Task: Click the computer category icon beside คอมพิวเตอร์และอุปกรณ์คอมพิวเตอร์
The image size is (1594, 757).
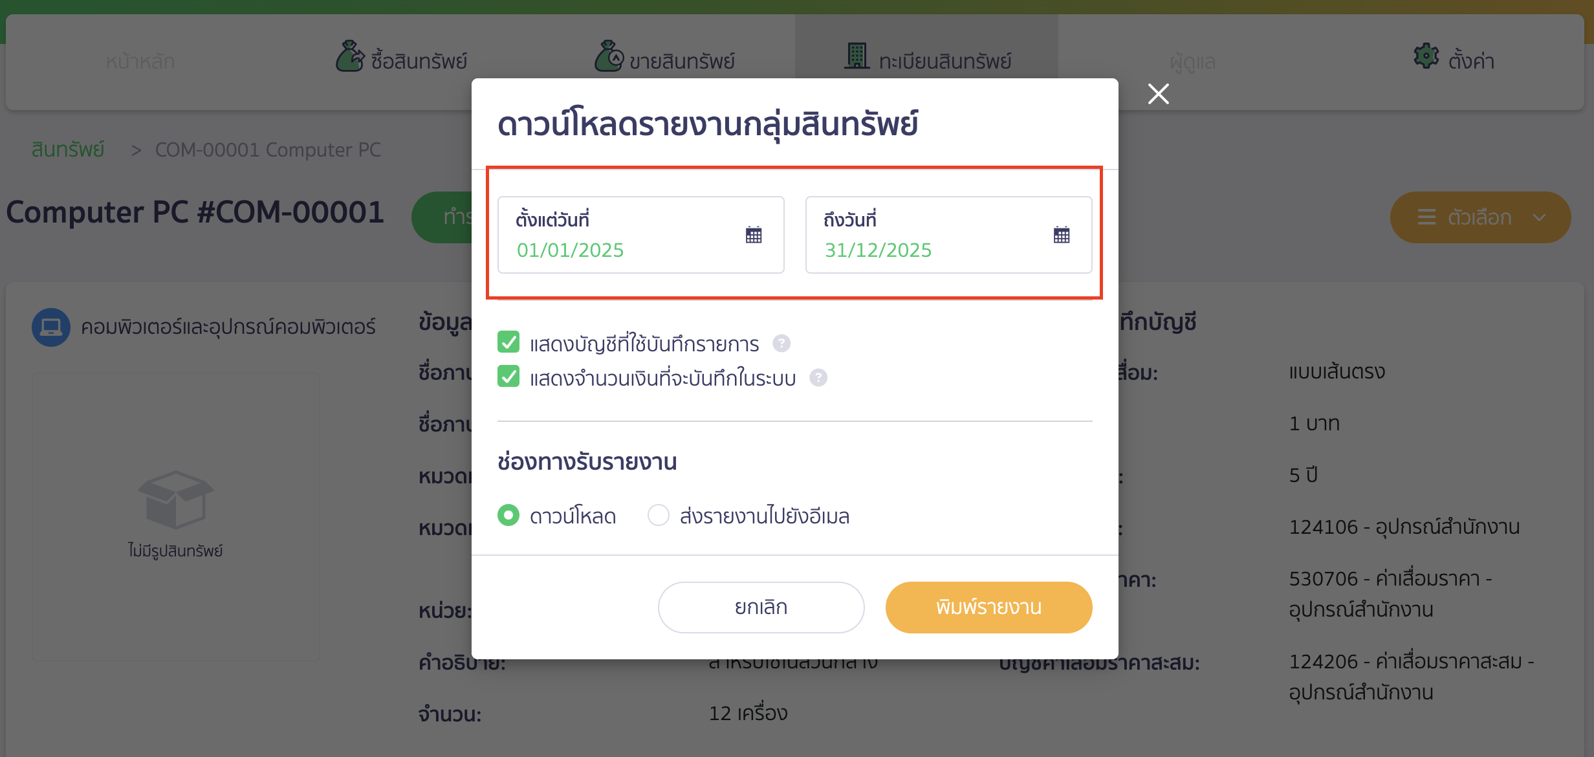Action: 50,327
